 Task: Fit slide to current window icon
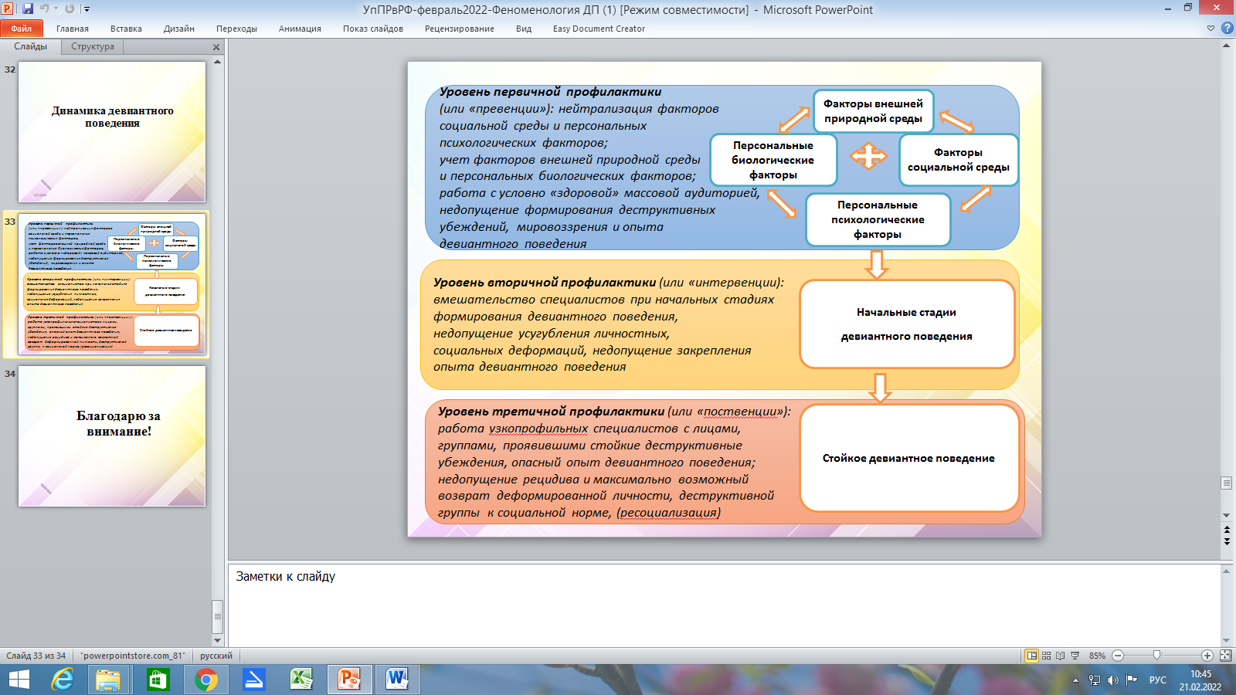tap(1225, 656)
